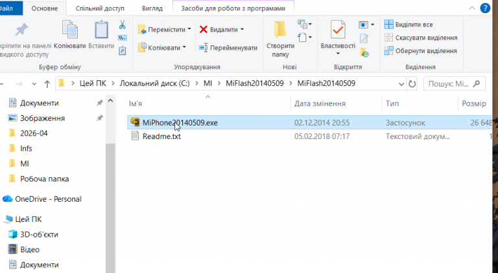Click the MiPhone20140509.exe application icon
This screenshot has height=273, width=498.
coord(135,122)
